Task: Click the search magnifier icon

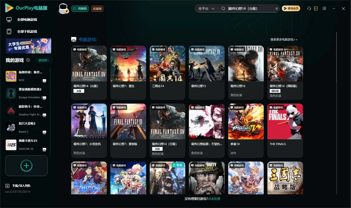Action: 223,8
